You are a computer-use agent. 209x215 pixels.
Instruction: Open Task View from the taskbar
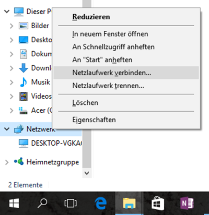coord(71,203)
